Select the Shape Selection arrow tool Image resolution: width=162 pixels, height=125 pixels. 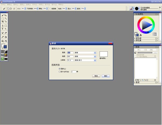[x=6, y=29]
